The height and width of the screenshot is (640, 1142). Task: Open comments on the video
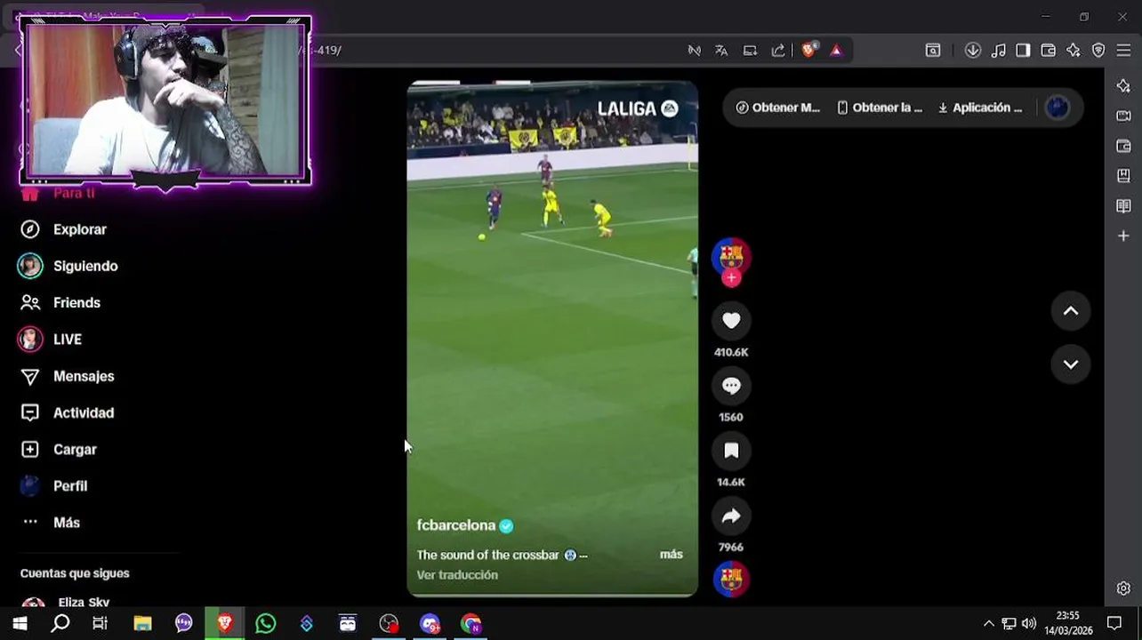[731, 386]
